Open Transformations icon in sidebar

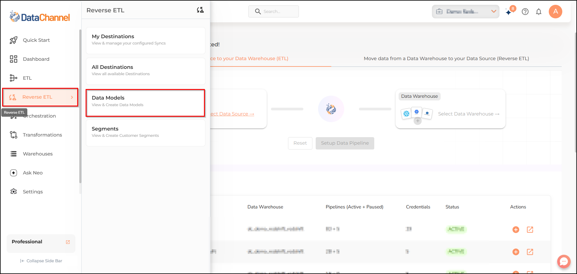coord(14,135)
